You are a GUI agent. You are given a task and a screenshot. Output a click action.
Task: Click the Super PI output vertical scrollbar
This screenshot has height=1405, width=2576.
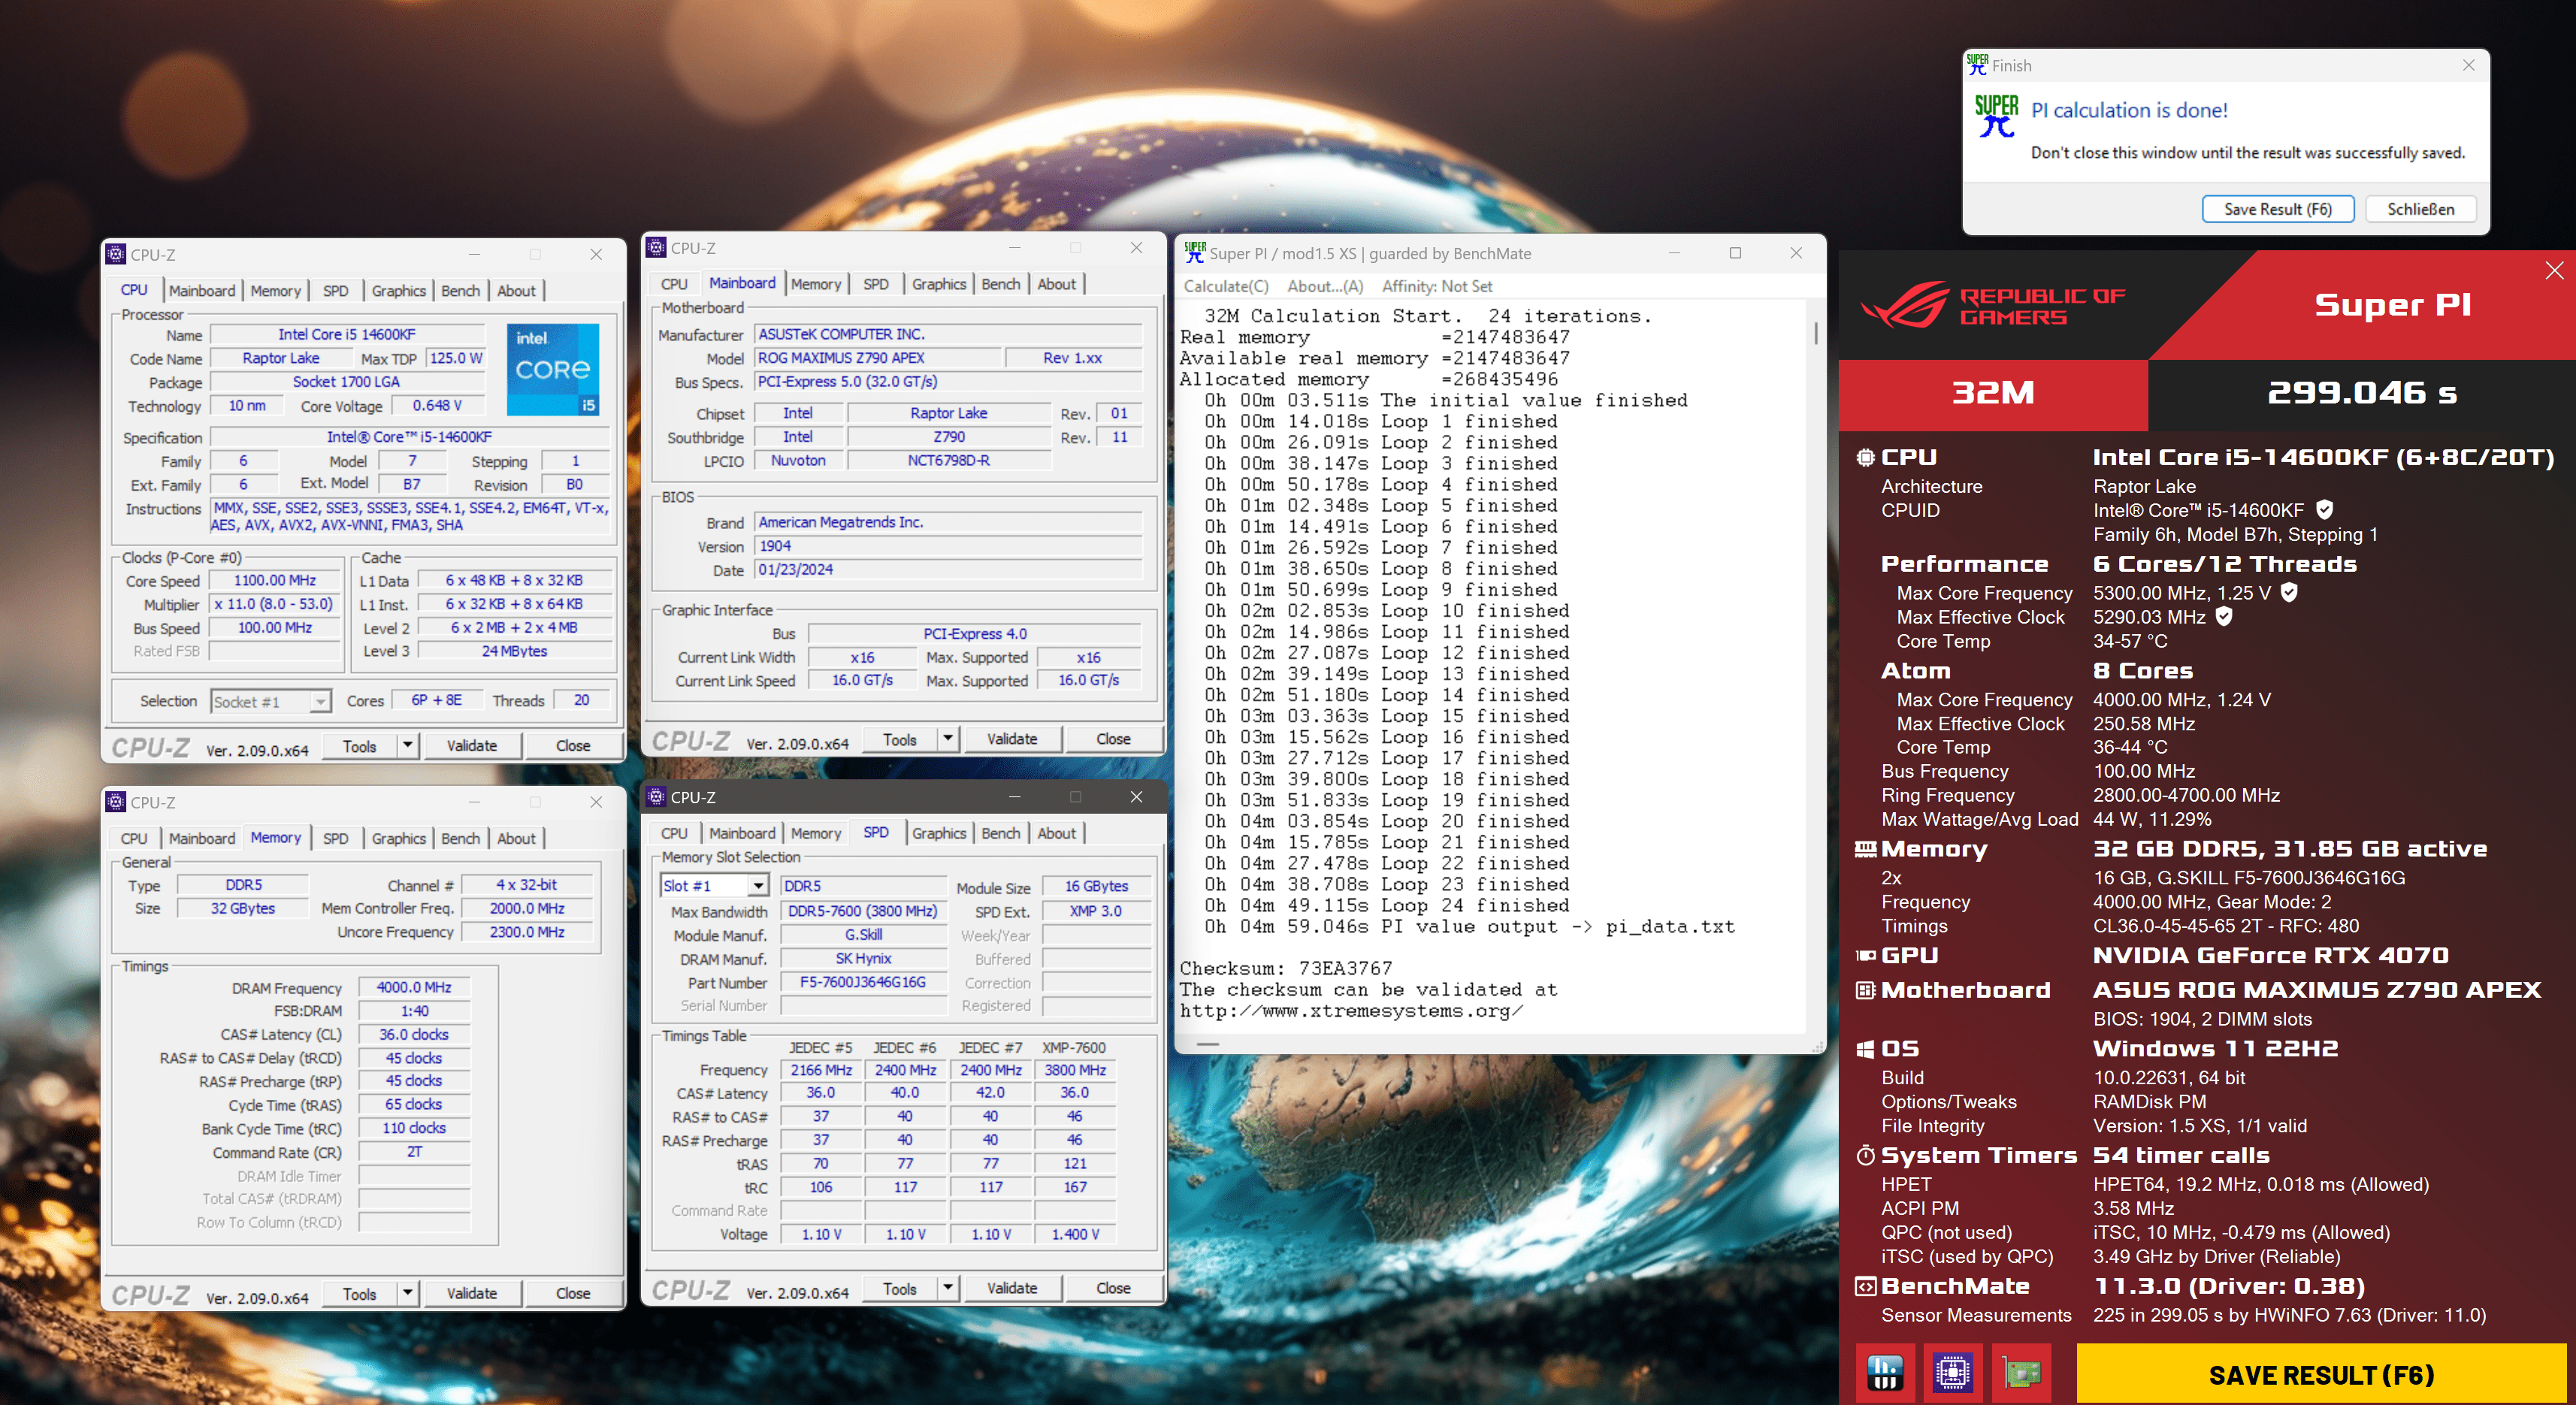1815,335
